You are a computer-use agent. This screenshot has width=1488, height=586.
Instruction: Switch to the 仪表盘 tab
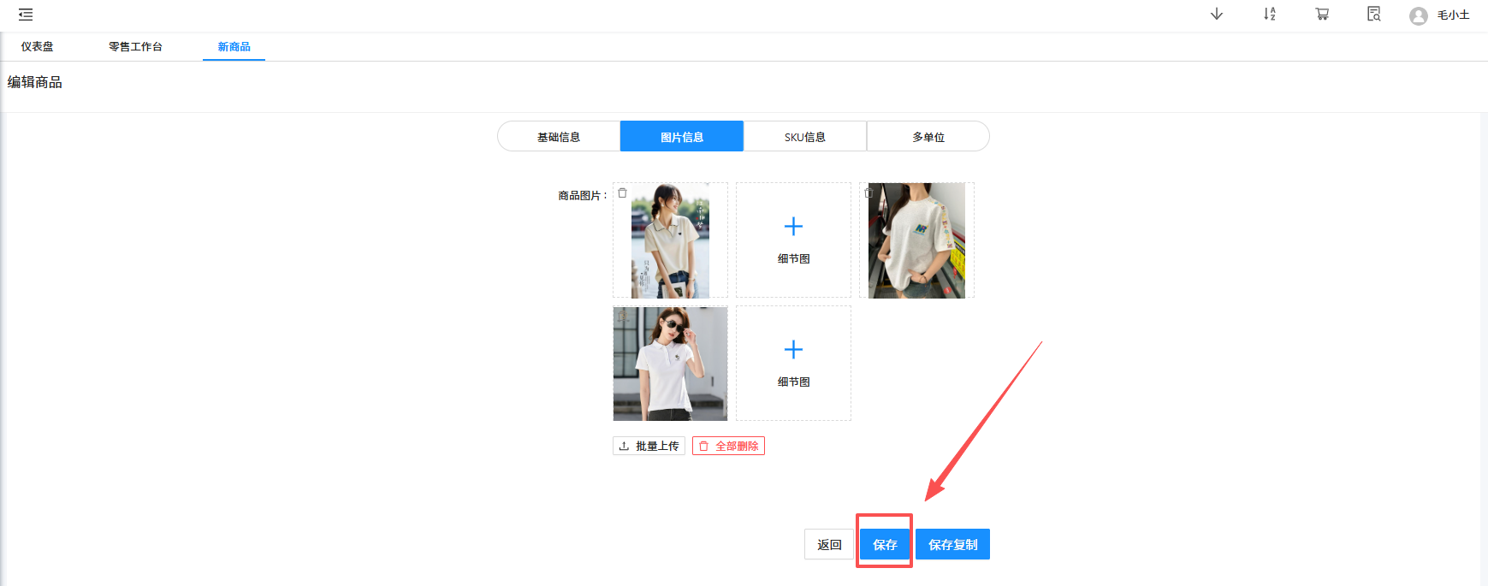point(37,46)
